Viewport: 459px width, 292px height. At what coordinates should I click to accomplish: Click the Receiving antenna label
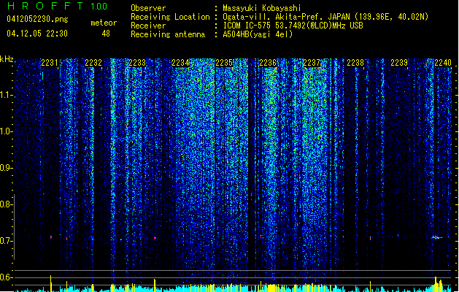(168, 34)
